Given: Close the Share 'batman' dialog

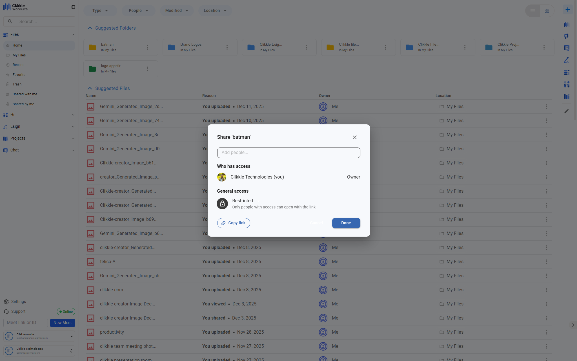Looking at the screenshot, I should pyautogui.click(x=354, y=137).
